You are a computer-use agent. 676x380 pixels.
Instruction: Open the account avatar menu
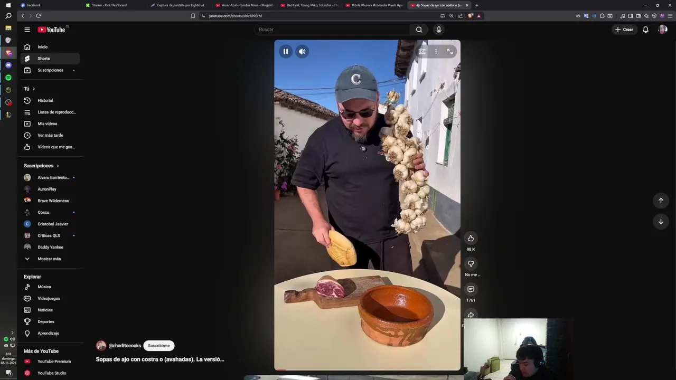(x=663, y=30)
